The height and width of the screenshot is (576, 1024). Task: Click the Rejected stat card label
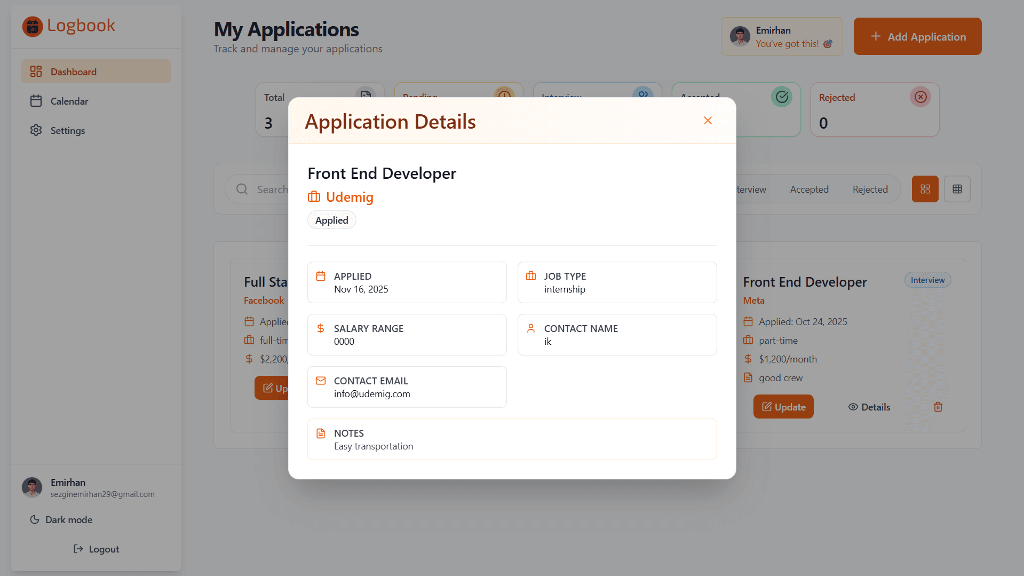click(837, 98)
